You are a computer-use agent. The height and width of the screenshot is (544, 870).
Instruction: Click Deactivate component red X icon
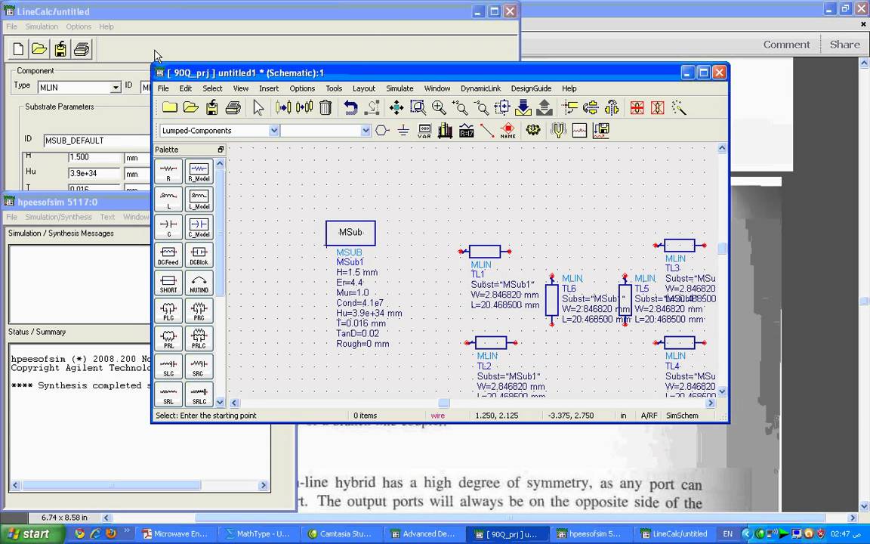(637, 108)
